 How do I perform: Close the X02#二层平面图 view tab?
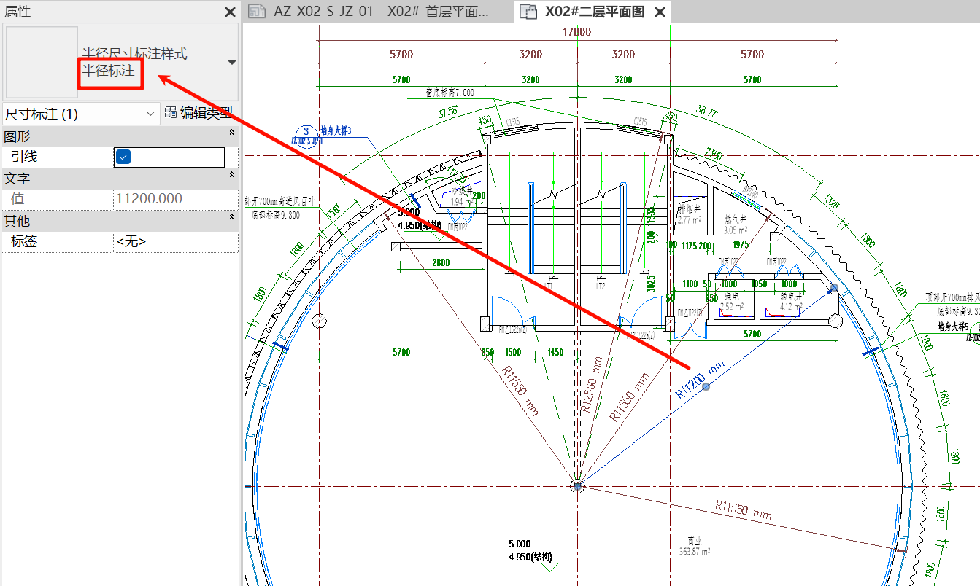coord(660,12)
